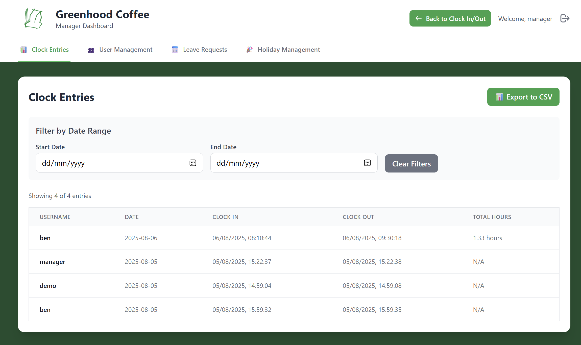Image resolution: width=581 pixels, height=345 pixels.
Task: Click the party popper icon beside Holiday Management
Action: point(249,50)
